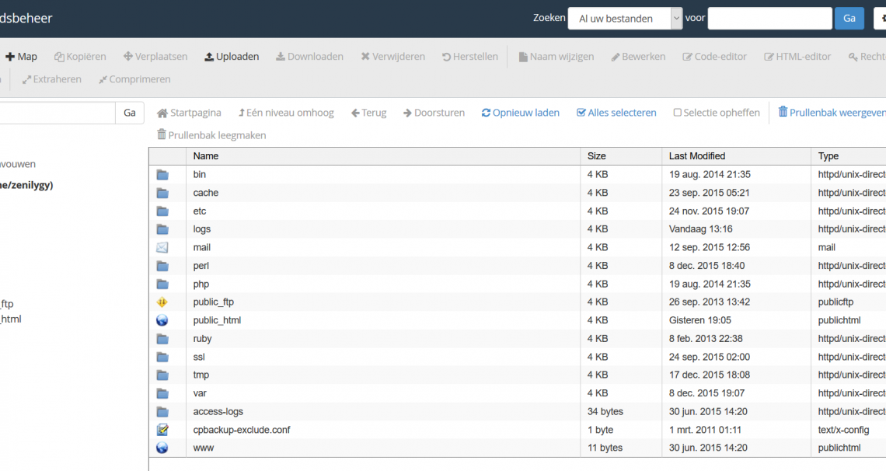Open the HTML-editor

click(x=797, y=57)
